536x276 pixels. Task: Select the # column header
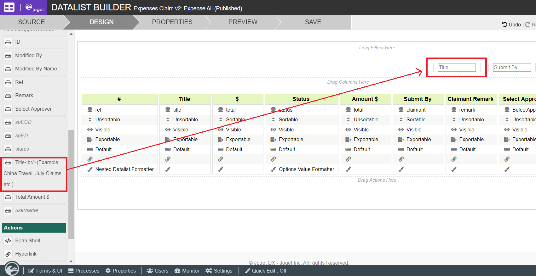coord(119,99)
